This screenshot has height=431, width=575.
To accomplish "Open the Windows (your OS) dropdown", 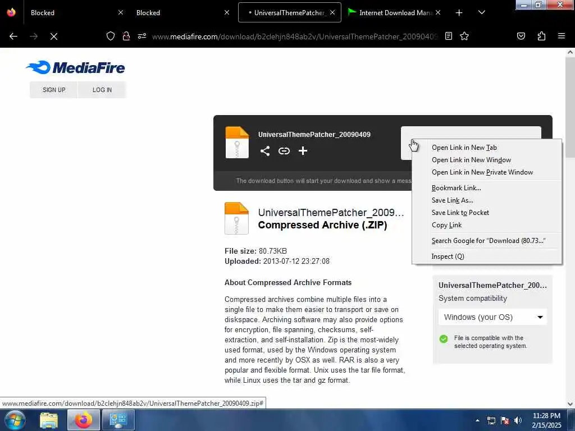I will 492,317.
